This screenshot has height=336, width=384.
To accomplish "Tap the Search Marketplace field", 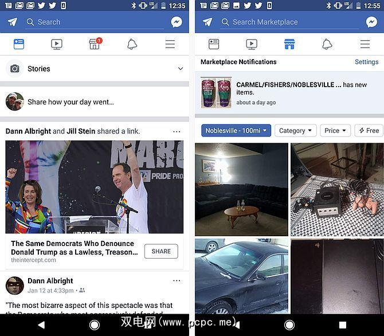I will click(289, 22).
